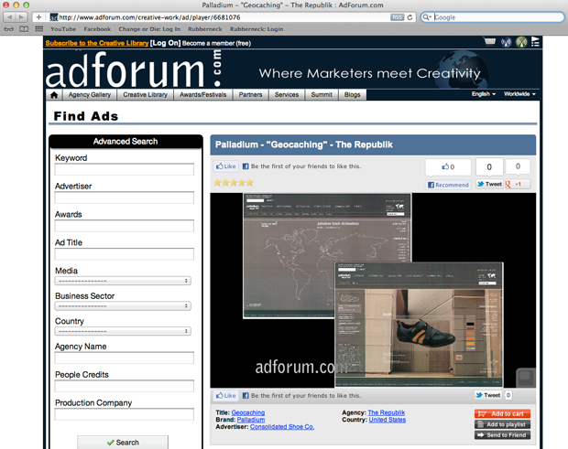Open the United States country link
This screenshot has width=568, height=449.
(388, 420)
